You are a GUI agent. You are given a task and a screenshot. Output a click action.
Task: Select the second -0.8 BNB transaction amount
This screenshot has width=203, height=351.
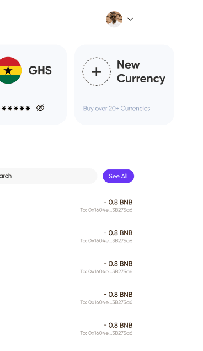point(118,233)
